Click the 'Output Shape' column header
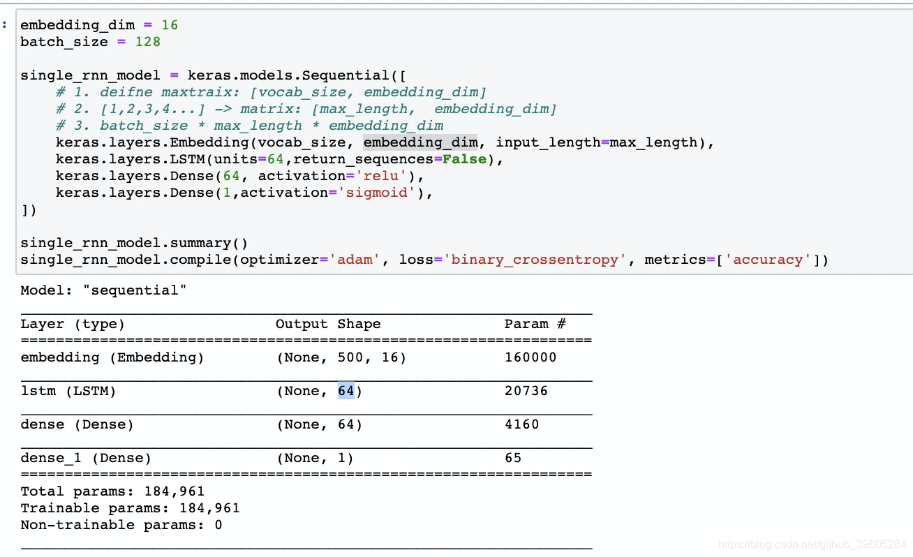This screenshot has width=913, height=557. (x=328, y=324)
